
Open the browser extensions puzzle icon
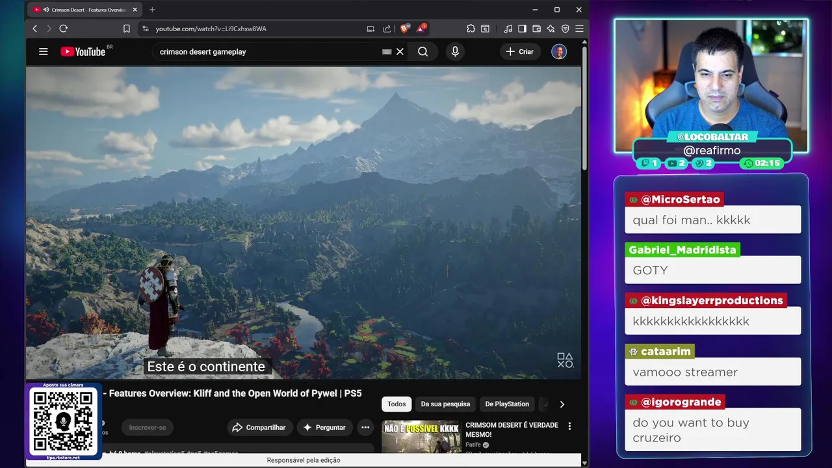click(471, 29)
